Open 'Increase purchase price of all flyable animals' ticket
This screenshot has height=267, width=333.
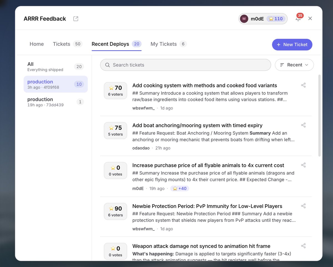[208, 165]
